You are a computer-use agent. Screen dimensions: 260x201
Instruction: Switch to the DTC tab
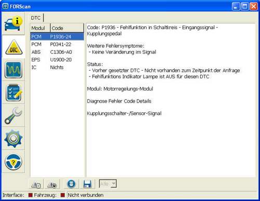(x=36, y=18)
